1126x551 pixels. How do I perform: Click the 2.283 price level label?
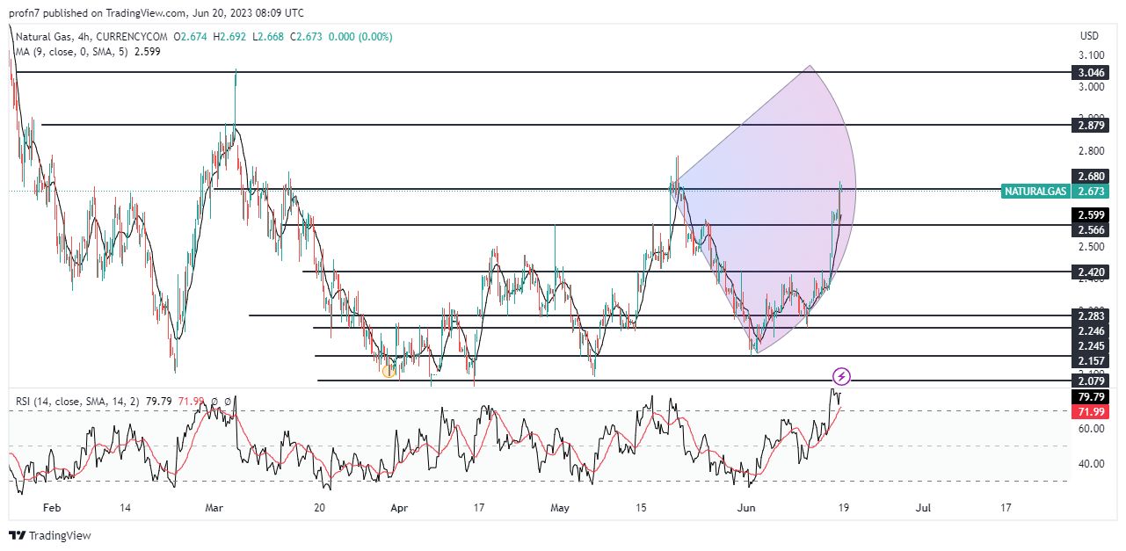click(1091, 315)
